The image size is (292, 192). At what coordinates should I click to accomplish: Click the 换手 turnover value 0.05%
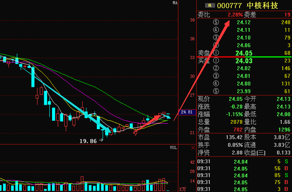tap(235, 145)
